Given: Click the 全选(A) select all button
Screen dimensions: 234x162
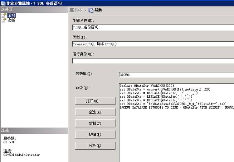Looking at the screenshot, I should coord(95,112).
